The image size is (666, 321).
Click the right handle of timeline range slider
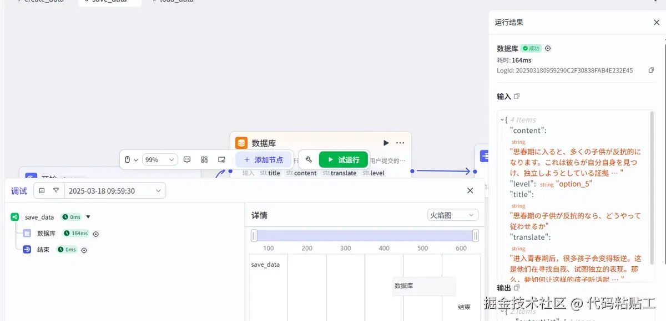click(x=476, y=236)
